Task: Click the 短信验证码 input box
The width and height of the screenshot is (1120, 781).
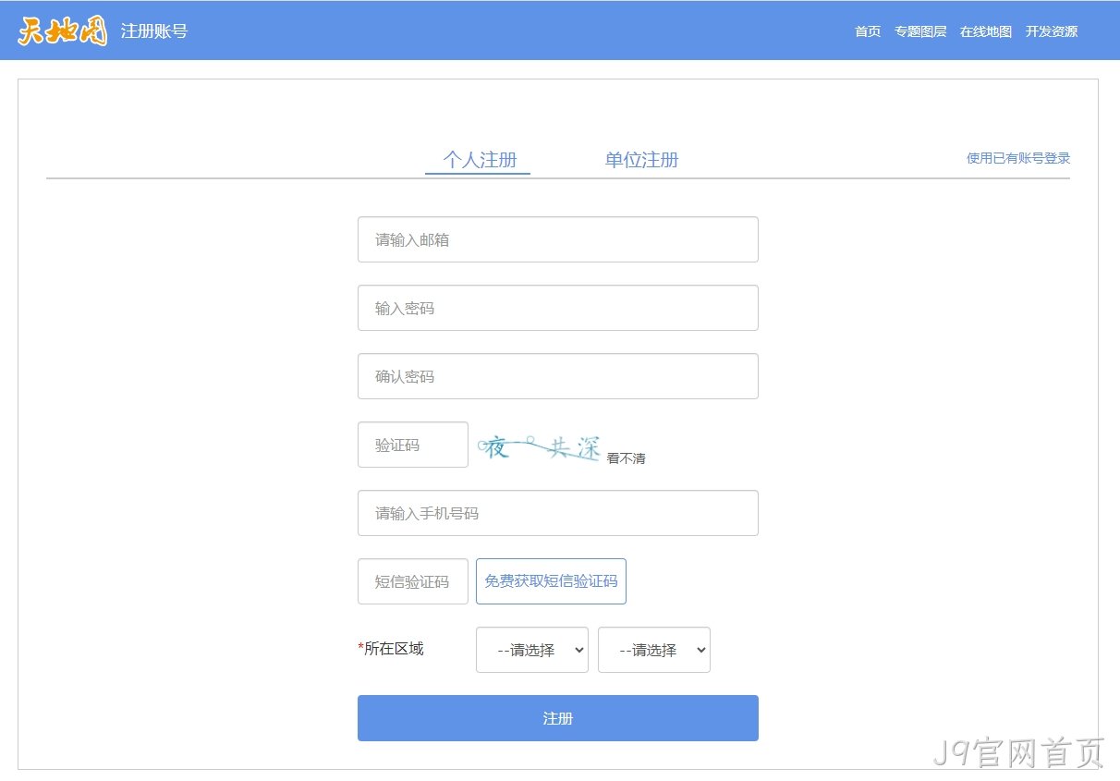Action: pyautogui.click(x=413, y=581)
